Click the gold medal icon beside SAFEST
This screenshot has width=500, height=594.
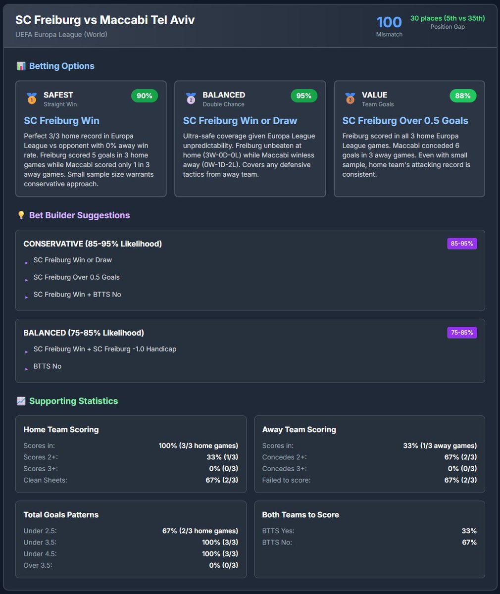(32, 99)
